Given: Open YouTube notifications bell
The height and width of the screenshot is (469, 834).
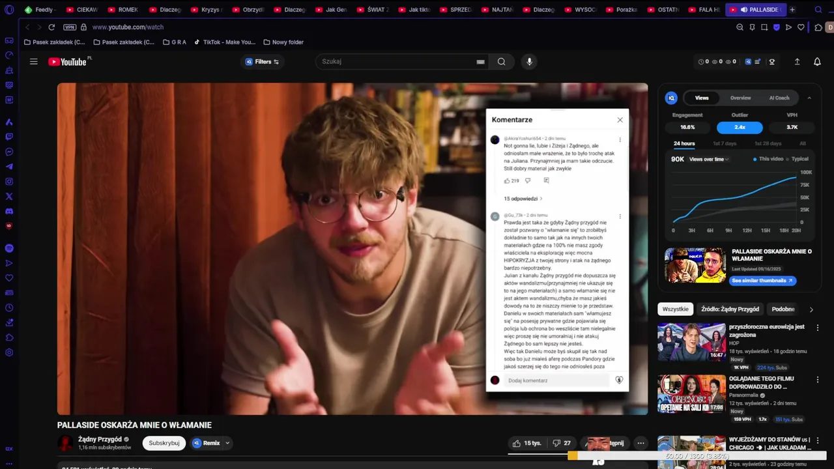Looking at the screenshot, I should pos(817,62).
